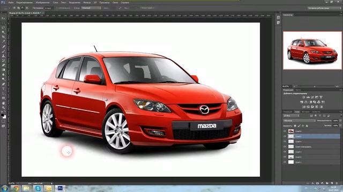This screenshot has height=192, width=343.
Task: Add a Levels adjustment
Action: click(x=308, y=97)
